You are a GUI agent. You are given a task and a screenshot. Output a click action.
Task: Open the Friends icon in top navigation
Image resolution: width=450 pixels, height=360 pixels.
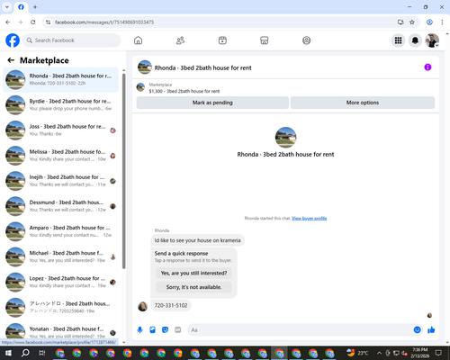180,40
